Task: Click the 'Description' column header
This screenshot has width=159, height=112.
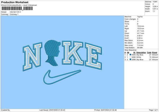Action: pos(141,53)
